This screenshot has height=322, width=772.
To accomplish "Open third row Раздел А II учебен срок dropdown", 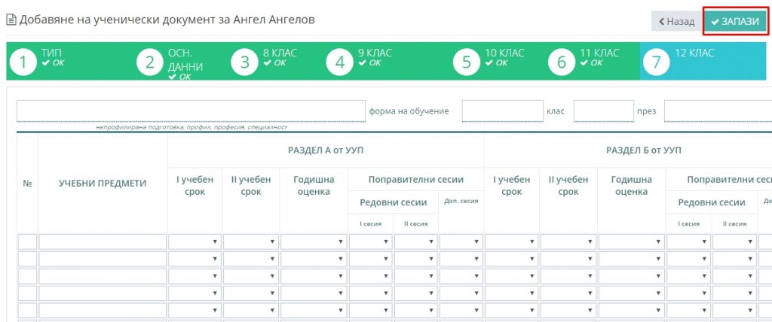I will tap(250, 276).
